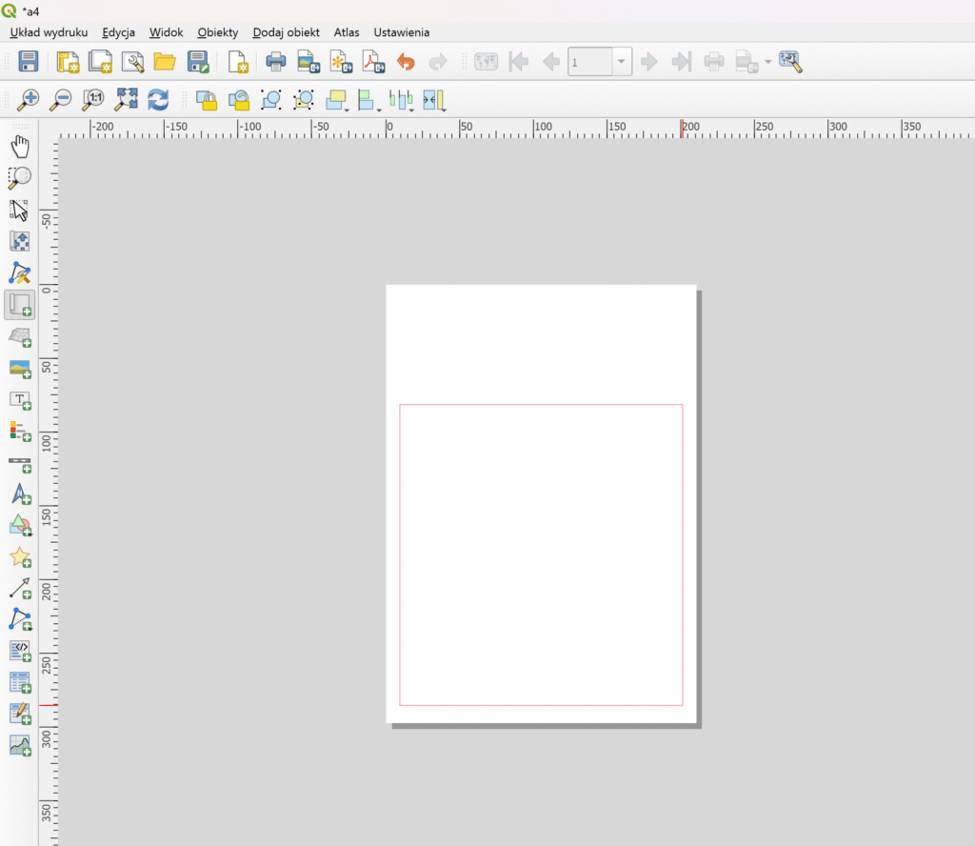975x846 pixels.
Task: Export layout as PDF
Action: coord(372,63)
